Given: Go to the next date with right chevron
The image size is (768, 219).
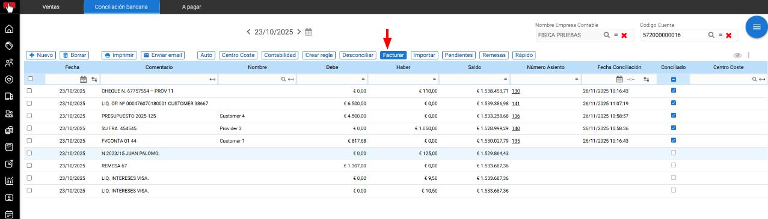Looking at the screenshot, I should pyautogui.click(x=298, y=32).
